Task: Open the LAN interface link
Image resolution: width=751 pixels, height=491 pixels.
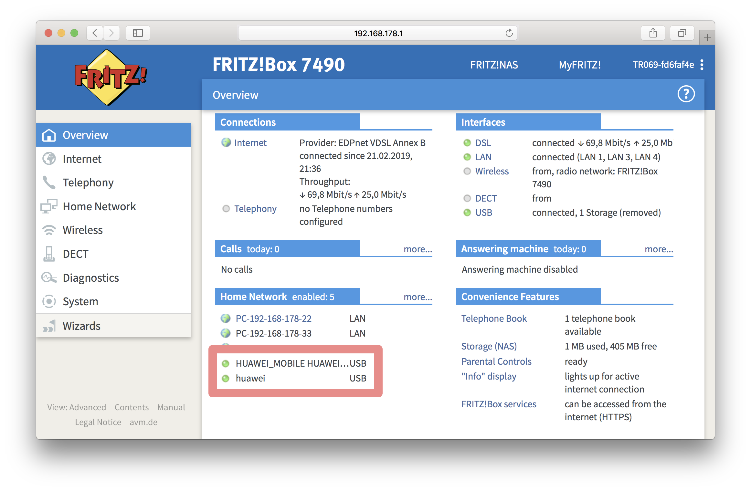Action: coord(483,157)
